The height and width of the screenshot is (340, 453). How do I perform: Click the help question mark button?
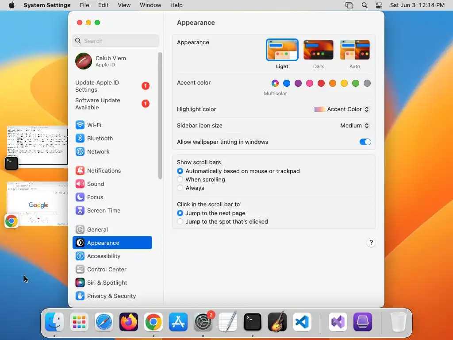pos(371,243)
